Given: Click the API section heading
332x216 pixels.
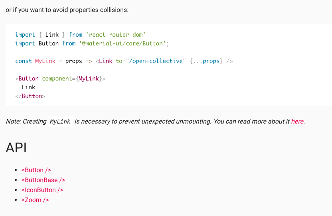Looking at the screenshot, I should tap(16, 147).
